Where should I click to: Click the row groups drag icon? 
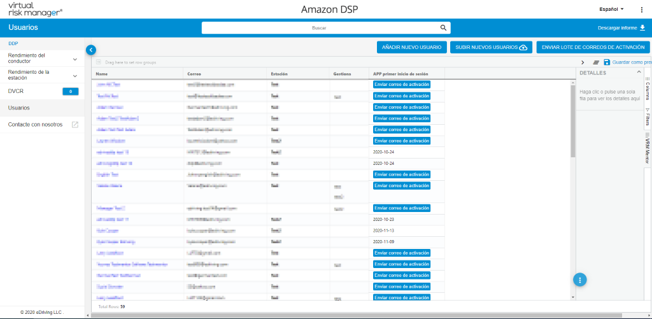[x=99, y=62]
